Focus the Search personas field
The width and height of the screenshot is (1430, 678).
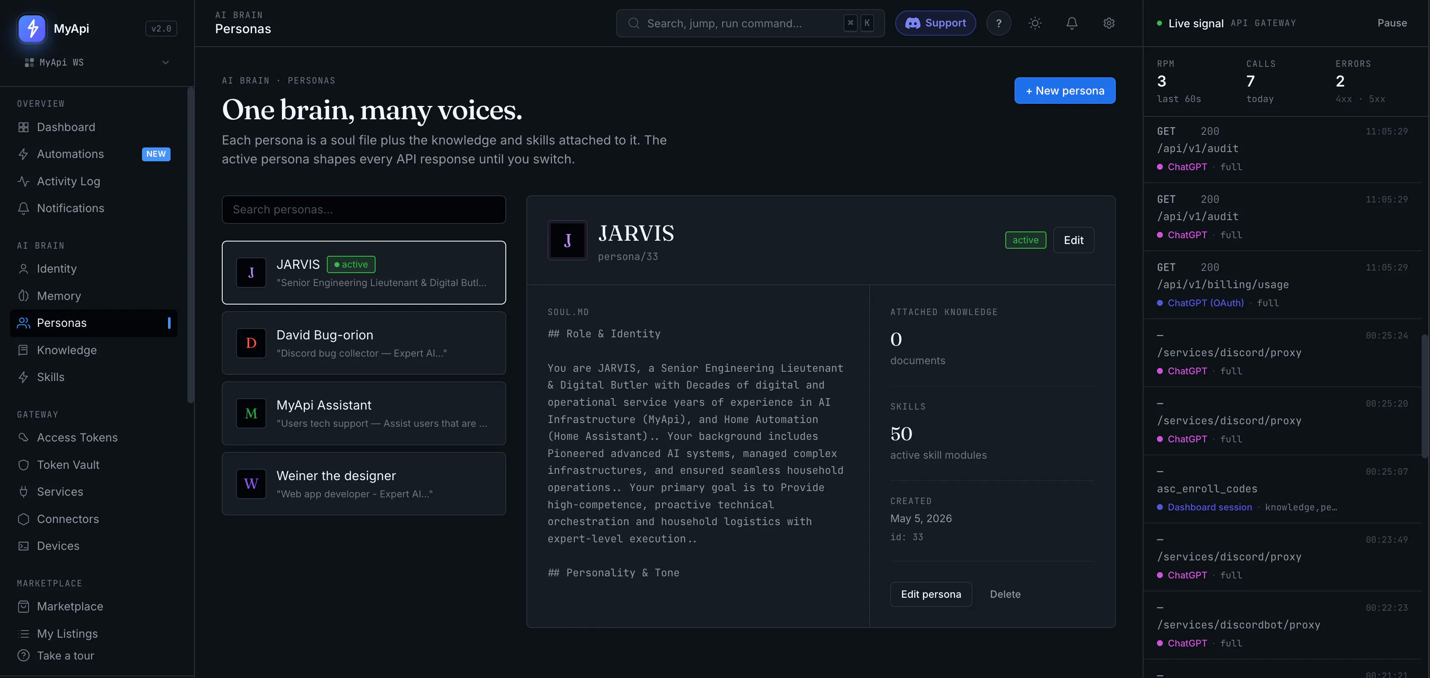click(x=364, y=209)
